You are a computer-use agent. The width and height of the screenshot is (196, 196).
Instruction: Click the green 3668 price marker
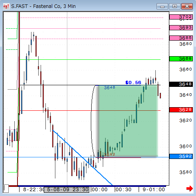[181, 59]
